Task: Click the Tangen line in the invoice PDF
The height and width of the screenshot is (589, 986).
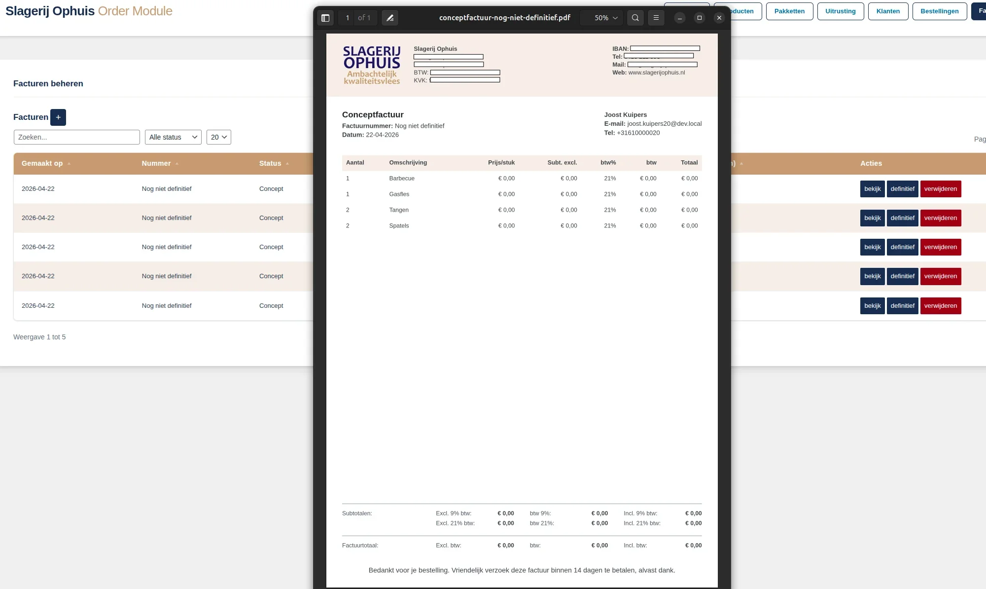Action: click(x=522, y=210)
